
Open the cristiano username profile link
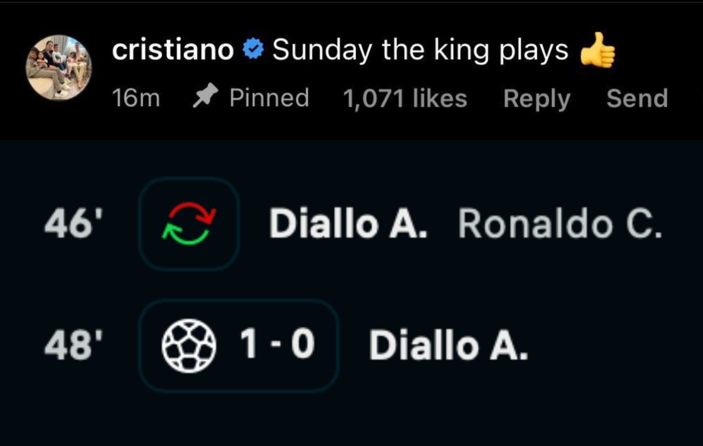click(173, 51)
